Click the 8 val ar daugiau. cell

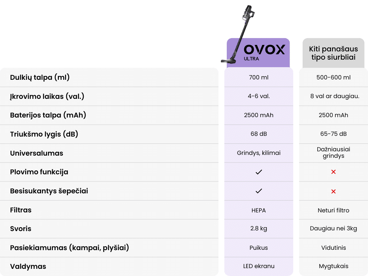point(333,96)
